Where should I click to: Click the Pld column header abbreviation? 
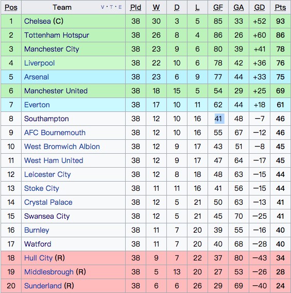[135, 7]
